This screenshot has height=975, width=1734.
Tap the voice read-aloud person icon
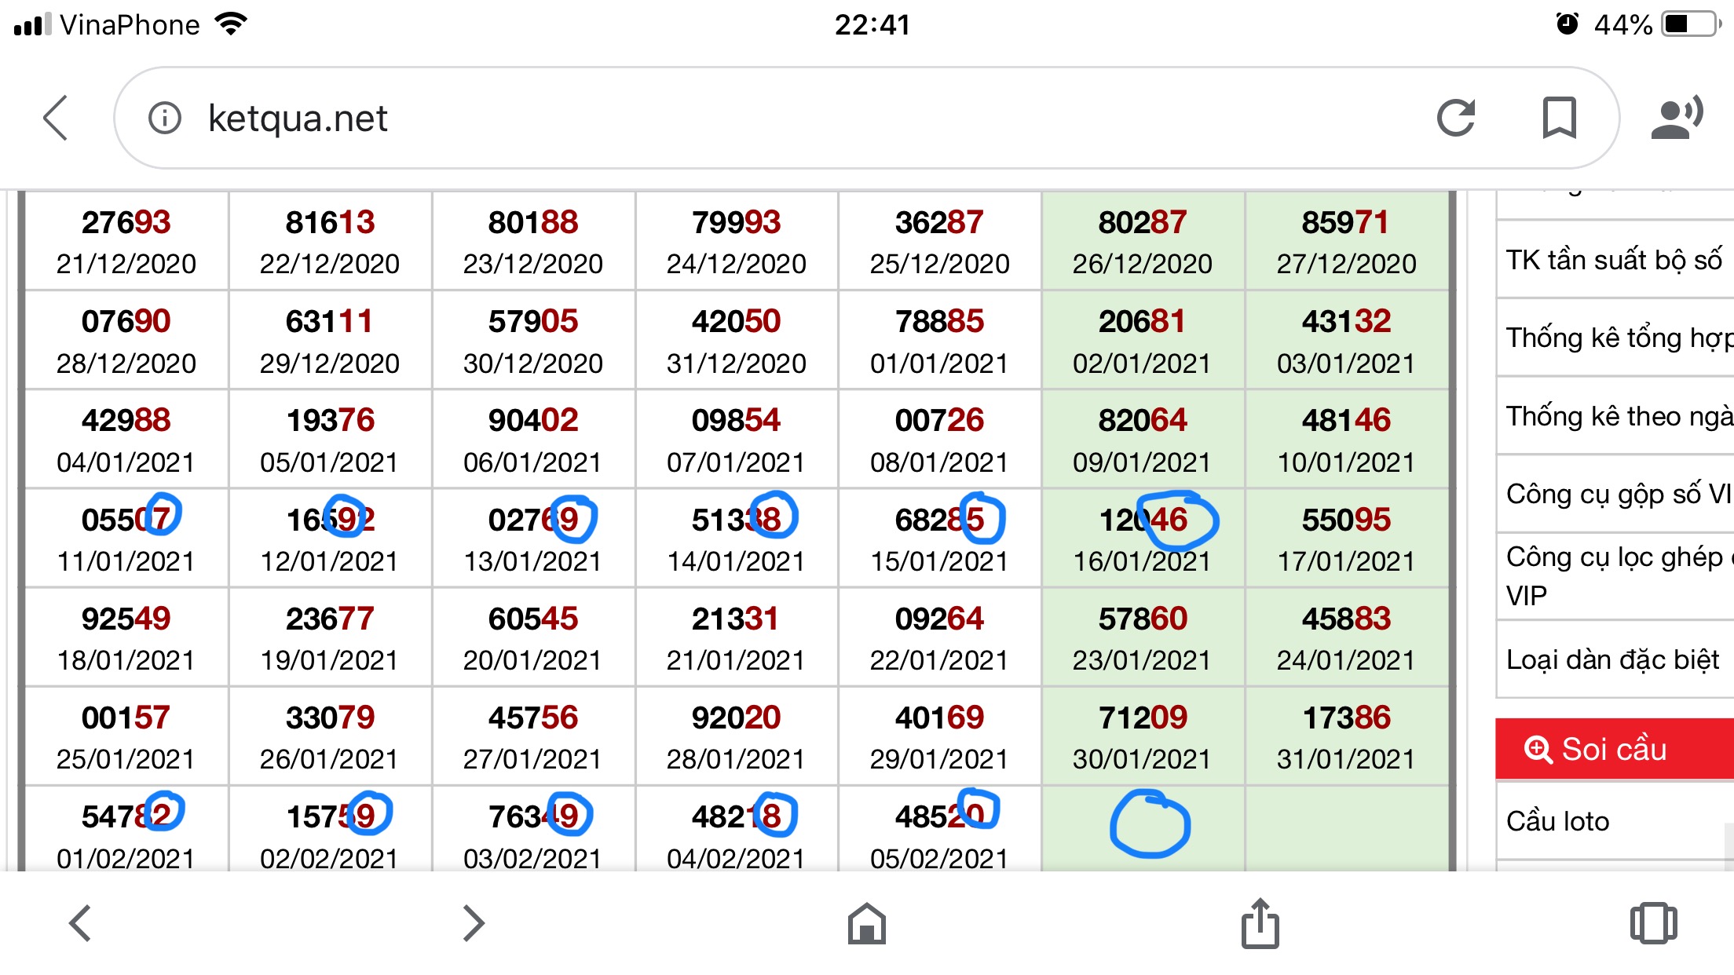pos(1677,119)
